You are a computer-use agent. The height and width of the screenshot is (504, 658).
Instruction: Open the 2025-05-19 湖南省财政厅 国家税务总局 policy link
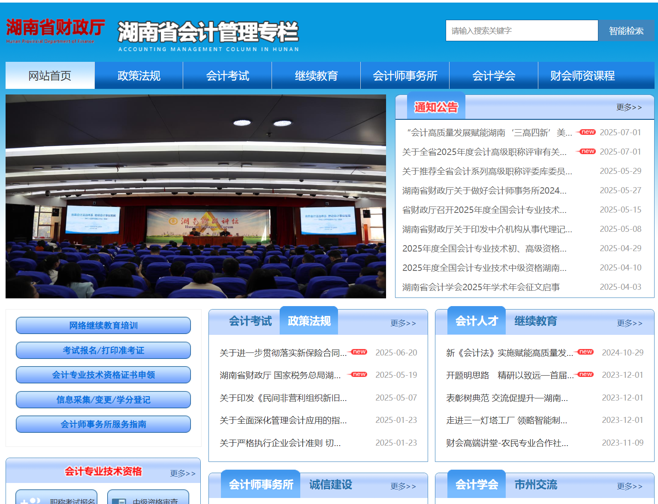click(280, 375)
